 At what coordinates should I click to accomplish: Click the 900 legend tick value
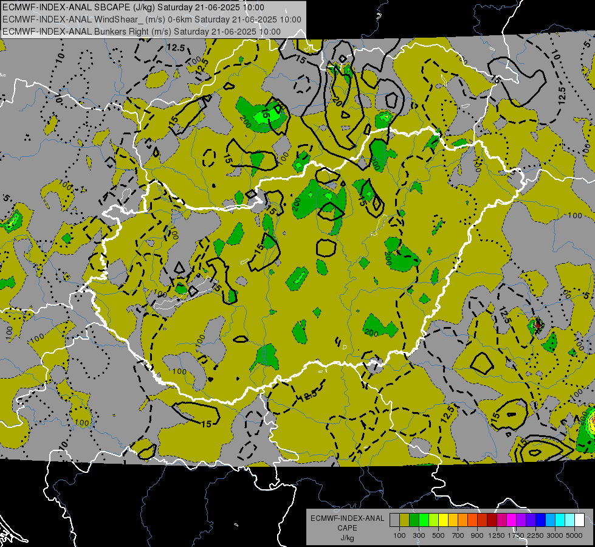tap(477, 535)
